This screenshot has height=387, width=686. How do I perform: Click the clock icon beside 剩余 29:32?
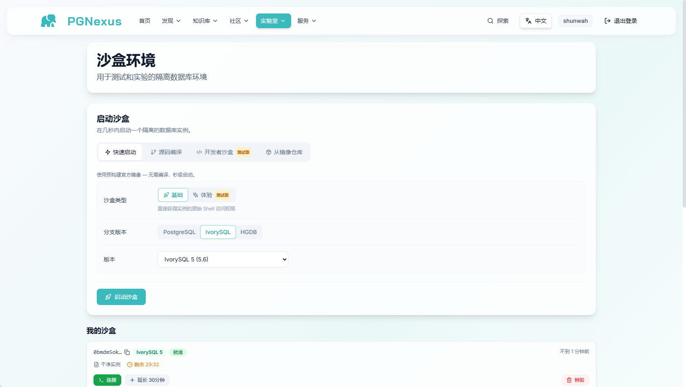(x=130, y=365)
